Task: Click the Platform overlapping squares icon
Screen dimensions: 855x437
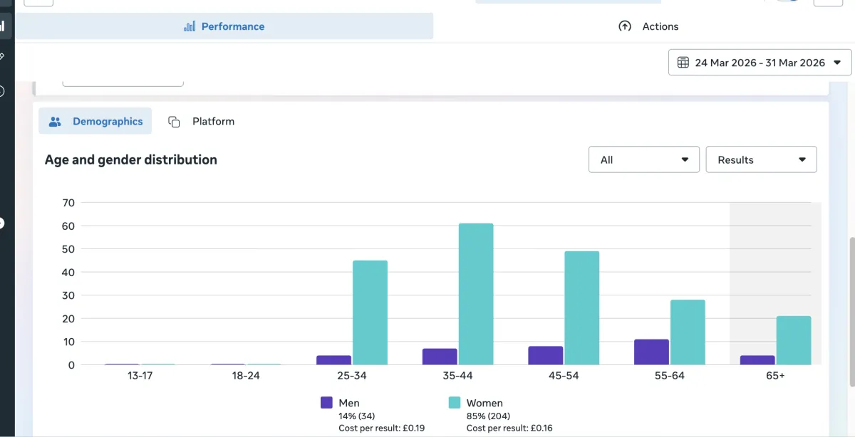Action: pyautogui.click(x=174, y=122)
